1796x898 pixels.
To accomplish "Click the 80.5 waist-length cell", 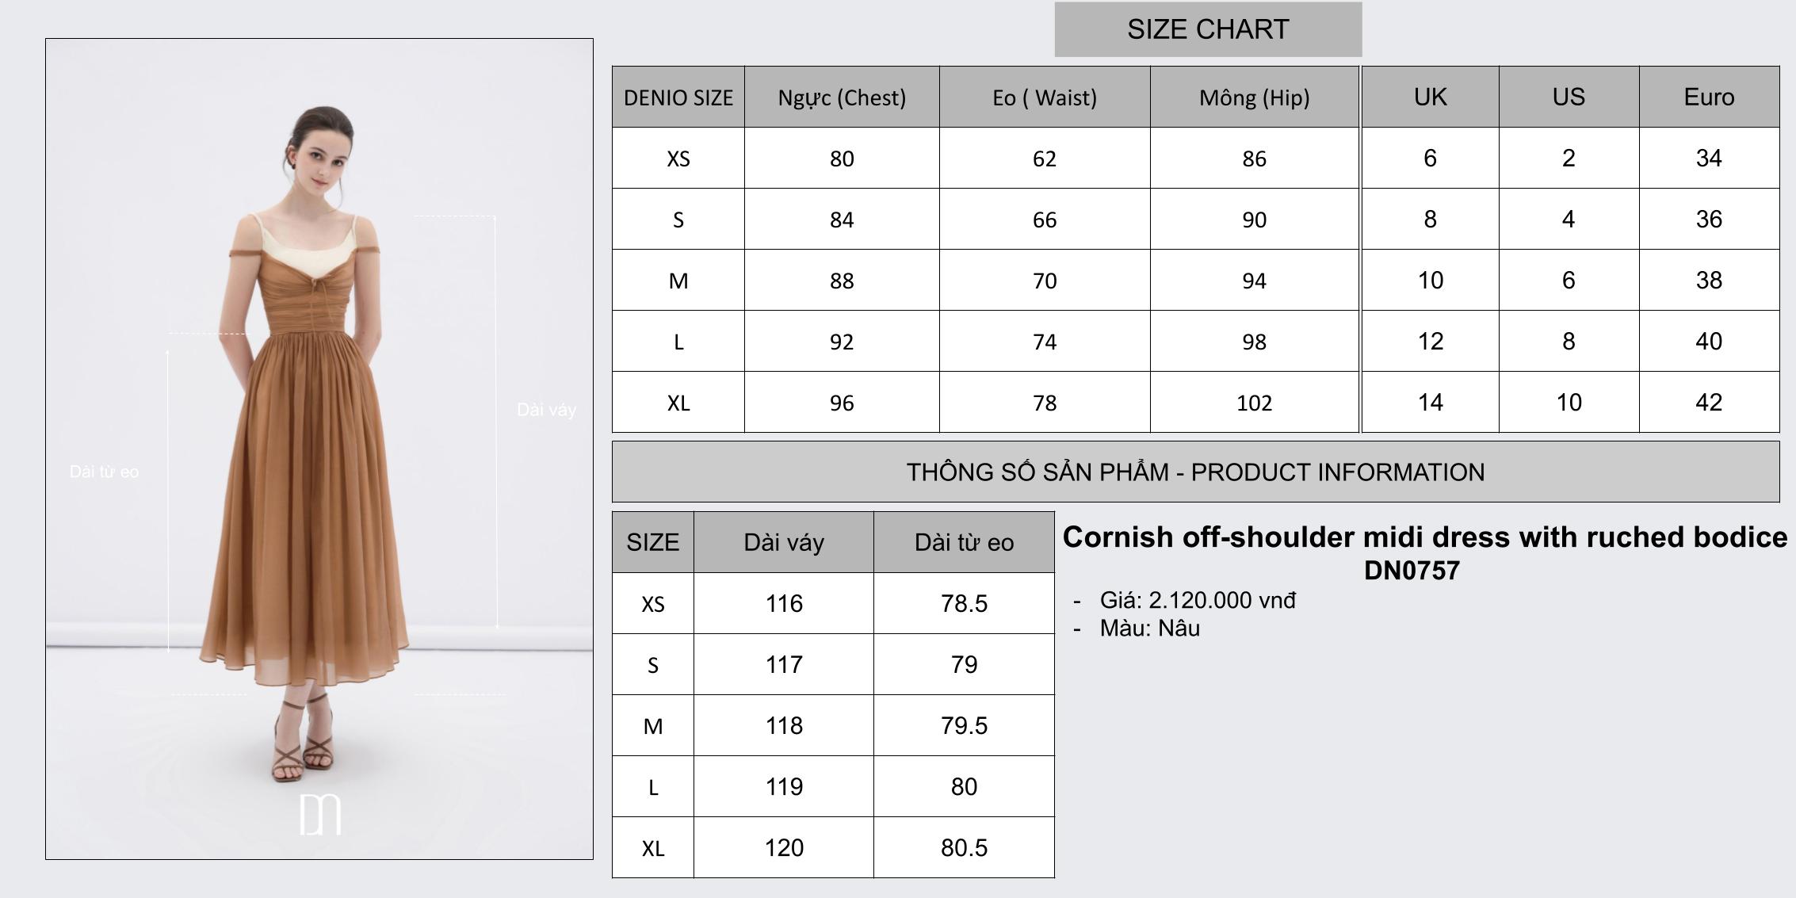I will (x=964, y=847).
